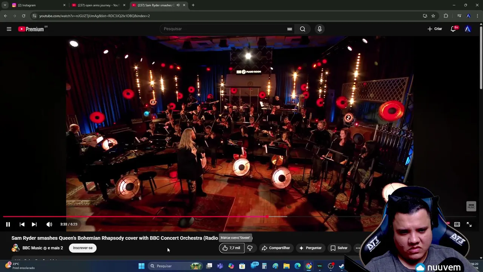
Task: Enter full screen mode
Action: point(469,224)
